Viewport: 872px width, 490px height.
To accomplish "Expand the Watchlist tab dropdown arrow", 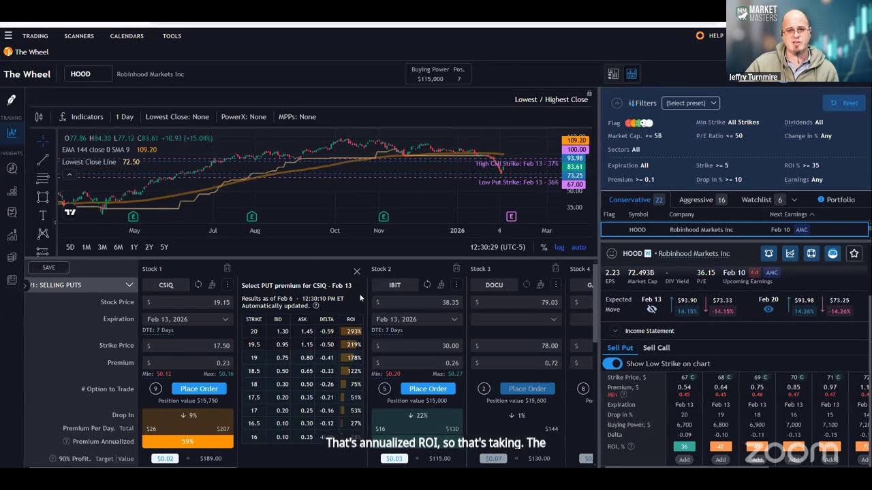I will pos(794,199).
